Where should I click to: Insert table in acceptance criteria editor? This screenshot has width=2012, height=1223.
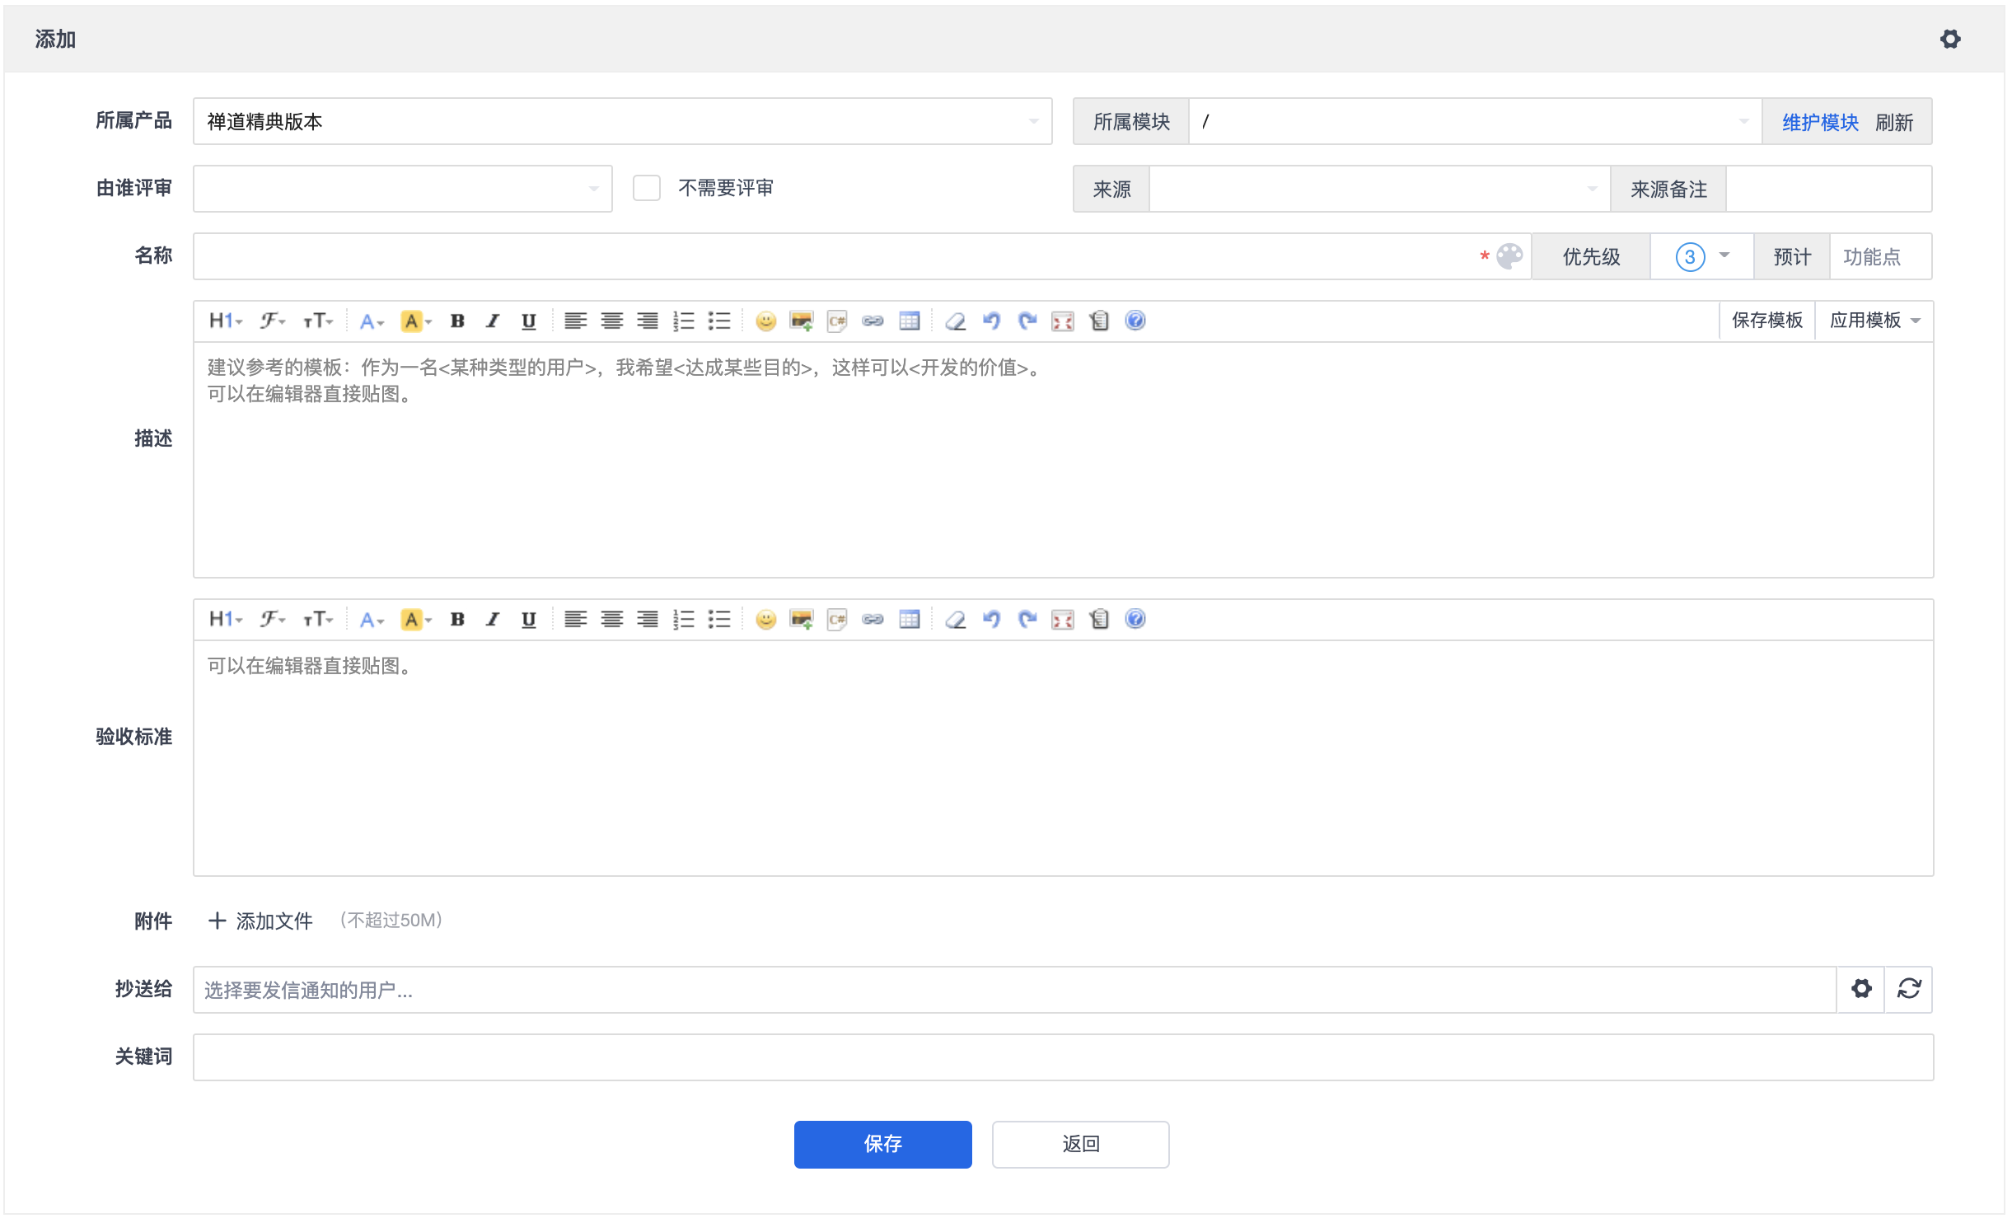tap(909, 620)
